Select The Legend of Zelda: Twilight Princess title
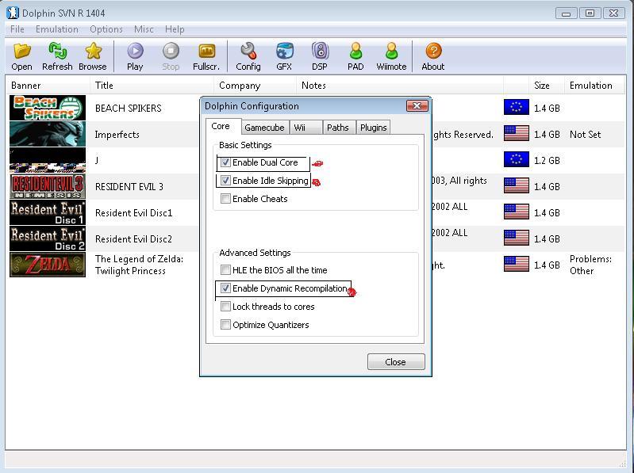 coord(139,265)
